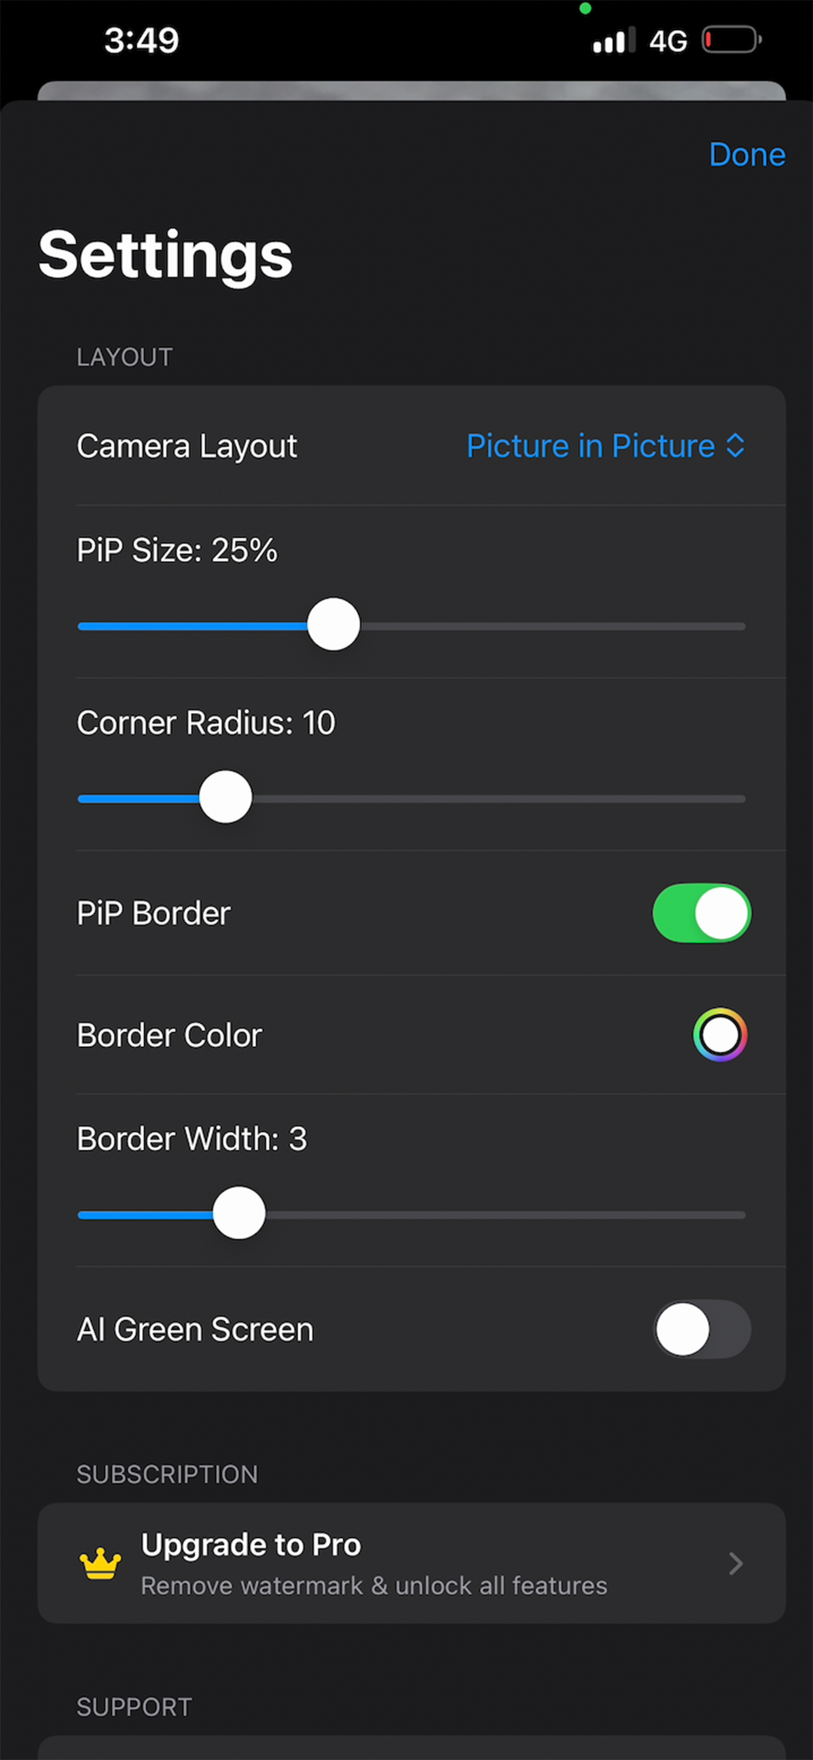Open the Upgrade to Pro subscription row
The height and width of the screenshot is (1760, 813).
tap(411, 1563)
